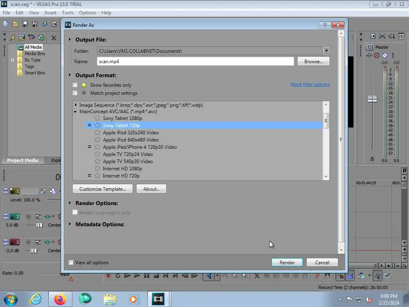
Task: Click the Customize Template... button
Action: coord(103,189)
